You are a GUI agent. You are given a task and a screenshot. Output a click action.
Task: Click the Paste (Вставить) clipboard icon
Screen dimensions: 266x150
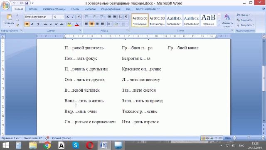pos(9,17)
